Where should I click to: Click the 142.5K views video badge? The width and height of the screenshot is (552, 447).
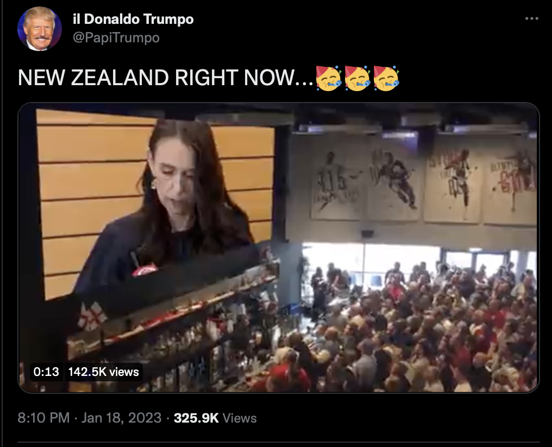tap(103, 372)
